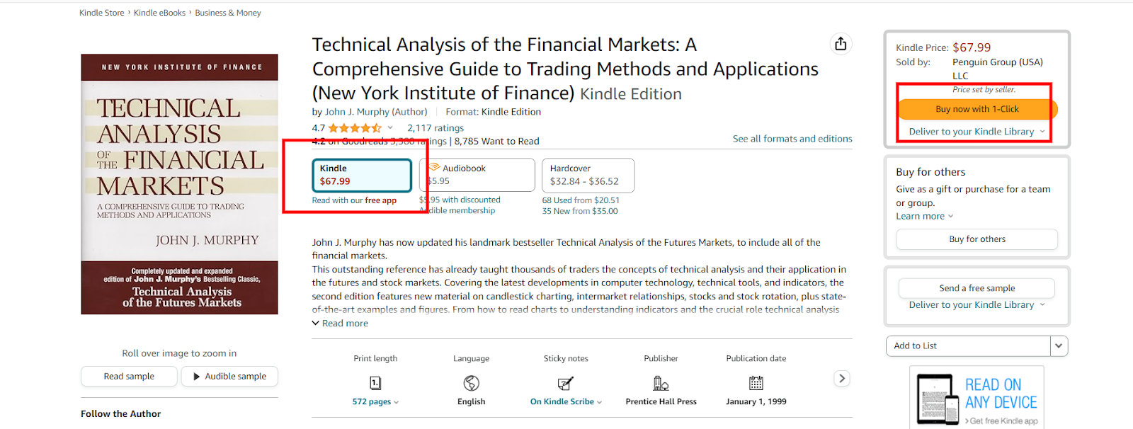Expand the Add to List dropdown arrow
1133x429 pixels.
pos(1059,345)
